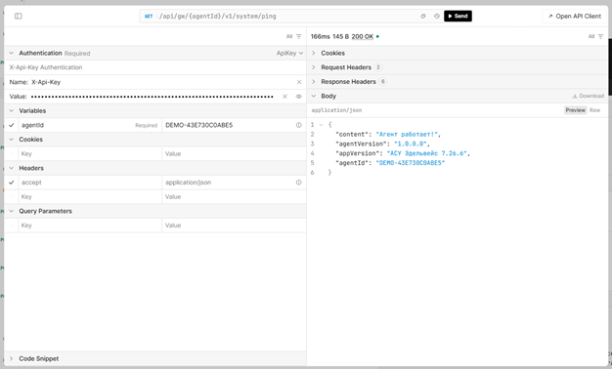Download the response body
The height and width of the screenshot is (369, 612).
coord(589,96)
